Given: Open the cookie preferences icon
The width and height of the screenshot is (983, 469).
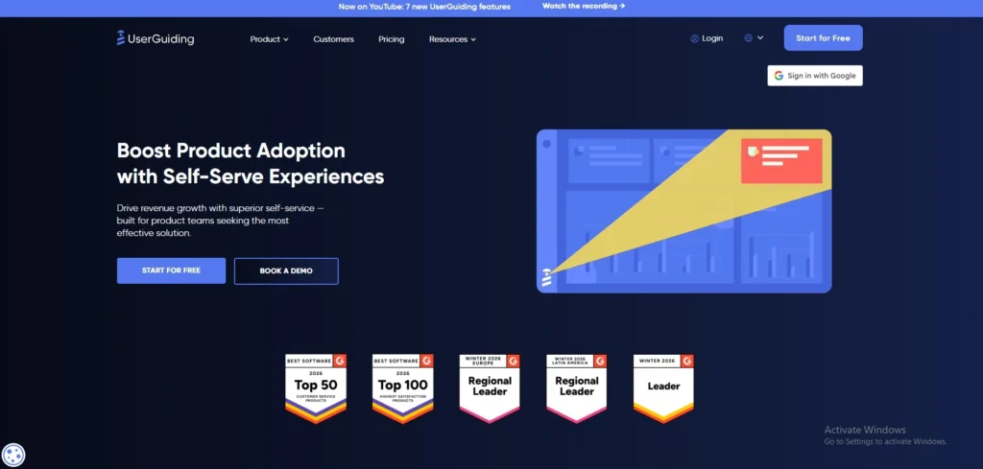Looking at the screenshot, I should (x=13, y=455).
